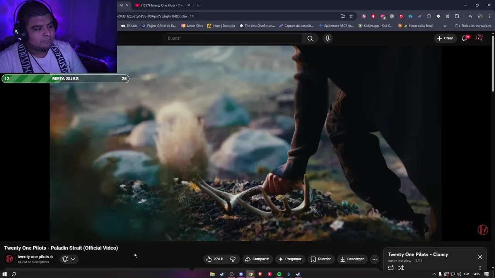Open Spotify from the taskbar
The width and height of the screenshot is (495, 278).
tap(279, 274)
